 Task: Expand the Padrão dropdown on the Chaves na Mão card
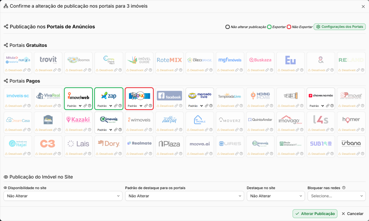[317, 106]
